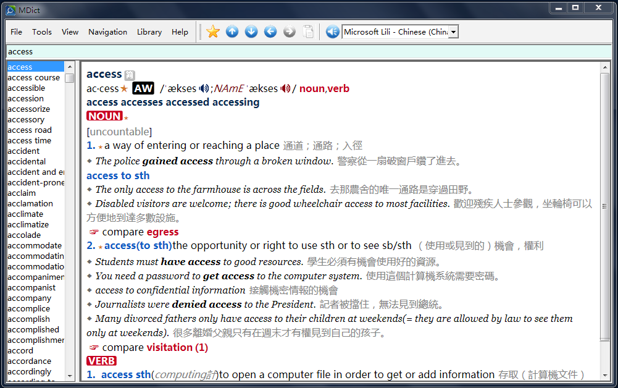This screenshot has height=388, width=618.
Task: Click the AW academic word badge
Action: (x=143, y=88)
